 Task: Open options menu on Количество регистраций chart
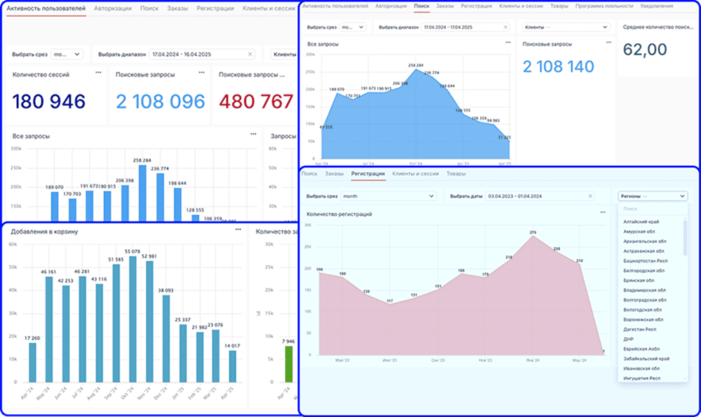[603, 213]
